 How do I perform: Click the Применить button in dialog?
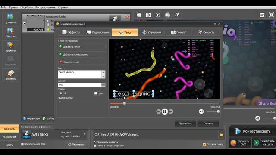185,124
